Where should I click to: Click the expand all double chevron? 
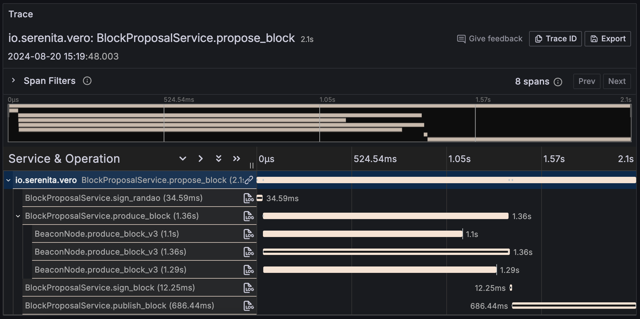[219, 159]
